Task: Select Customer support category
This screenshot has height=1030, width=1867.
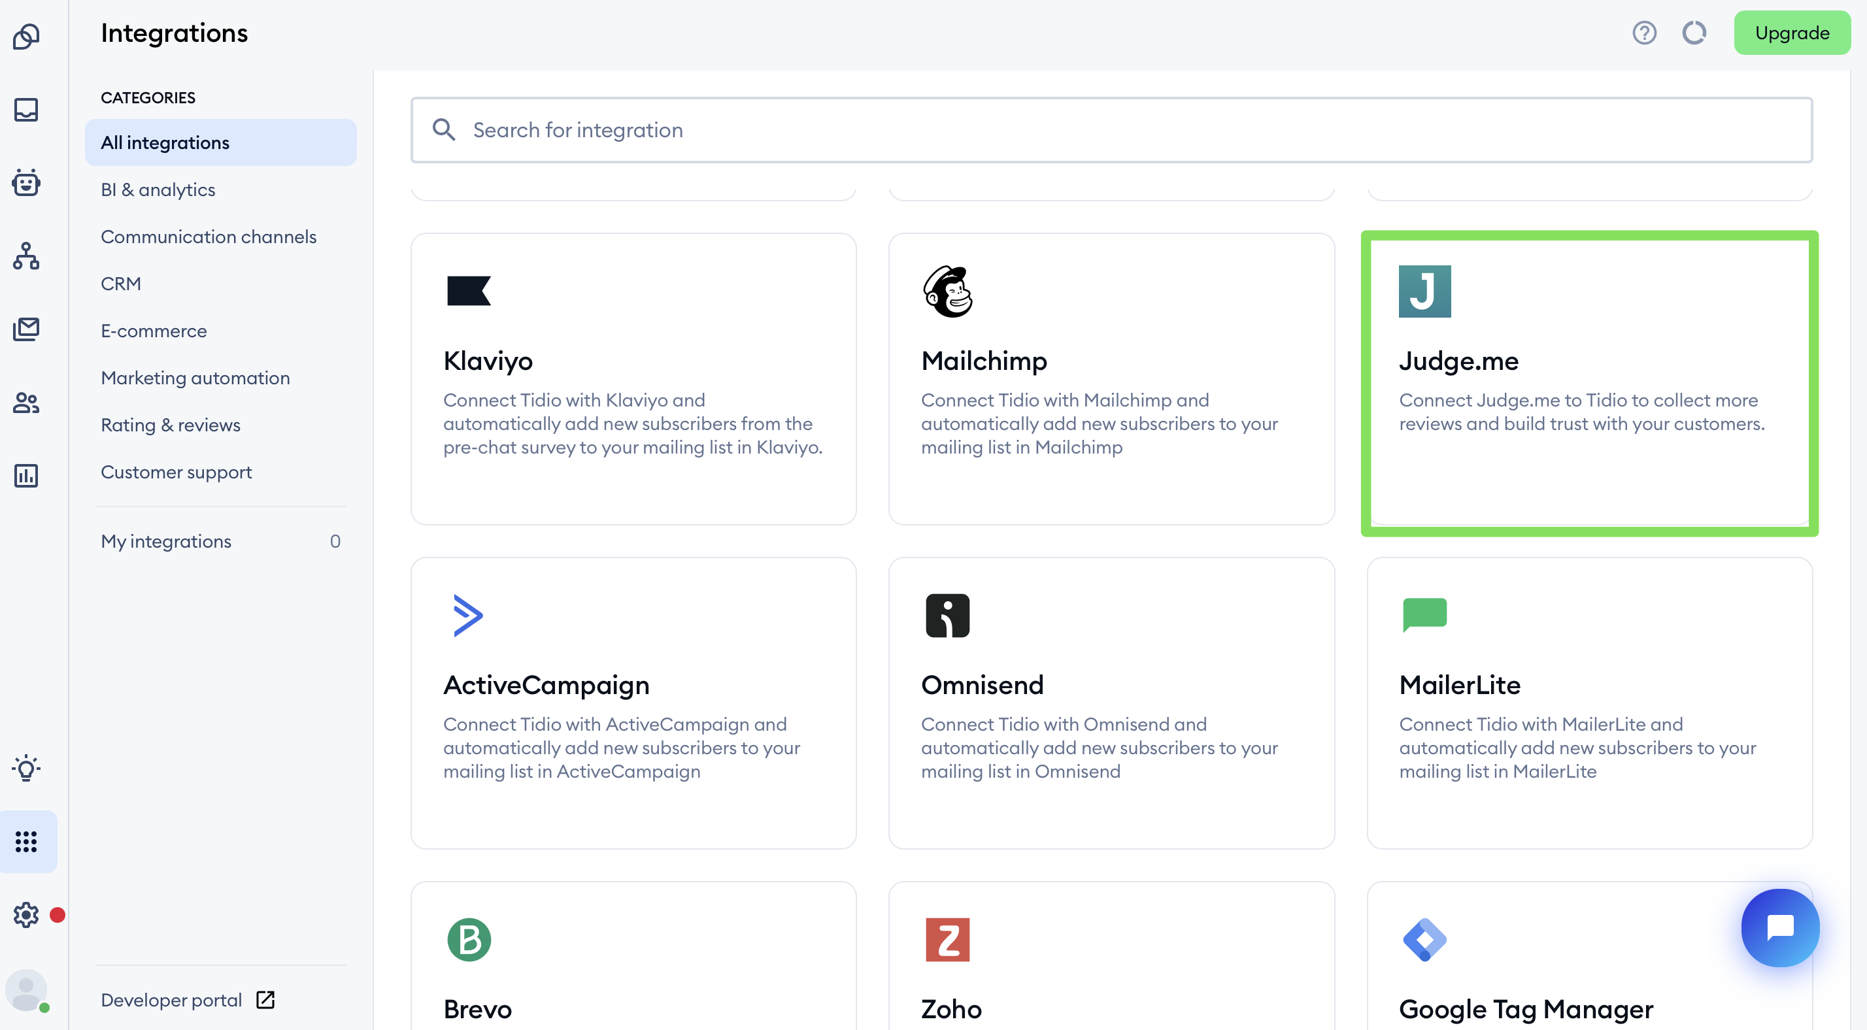Action: click(x=176, y=473)
